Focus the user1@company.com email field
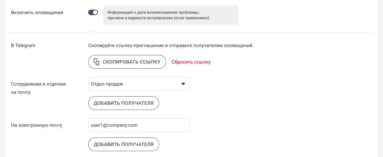Screen dimensions: 383x157 pyautogui.click(x=139, y=125)
